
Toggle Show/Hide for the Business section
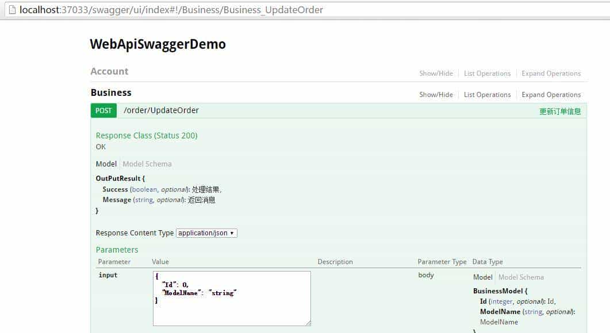(x=436, y=94)
